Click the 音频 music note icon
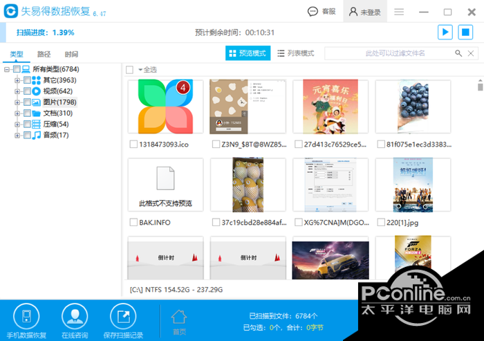The height and width of the screenshot is (341, 484). pyautogui.click(x=37, y=135)
